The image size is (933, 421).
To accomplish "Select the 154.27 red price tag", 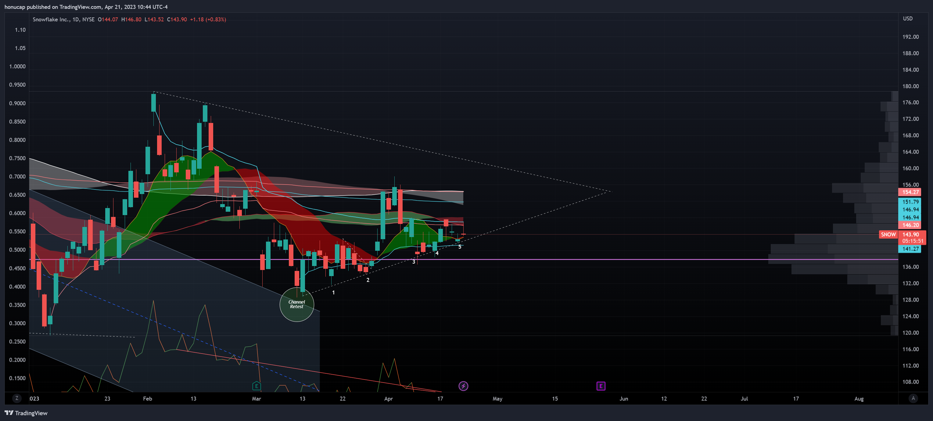I will [x=910, y=192].
